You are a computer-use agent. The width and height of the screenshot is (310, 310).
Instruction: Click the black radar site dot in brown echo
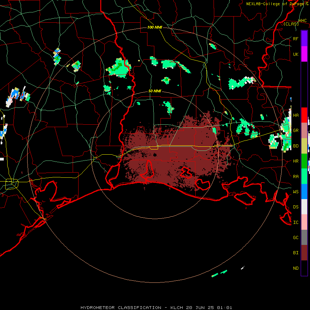point(155,155)
